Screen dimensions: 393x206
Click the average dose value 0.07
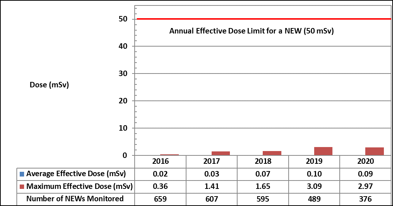263,174
